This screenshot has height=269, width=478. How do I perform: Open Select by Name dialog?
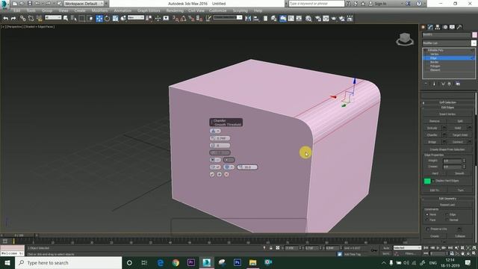click(x=73, y=18)
